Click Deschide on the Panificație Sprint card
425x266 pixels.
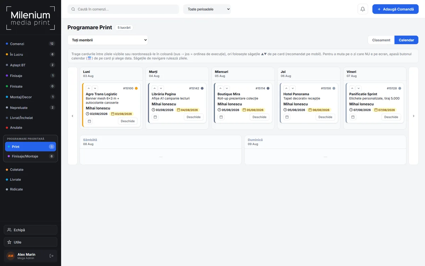click(391, 117)
